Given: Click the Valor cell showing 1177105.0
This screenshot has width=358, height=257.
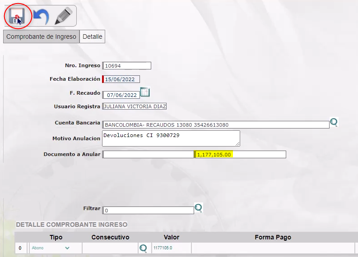Looking at the screenshot, I should click(171, 248).
